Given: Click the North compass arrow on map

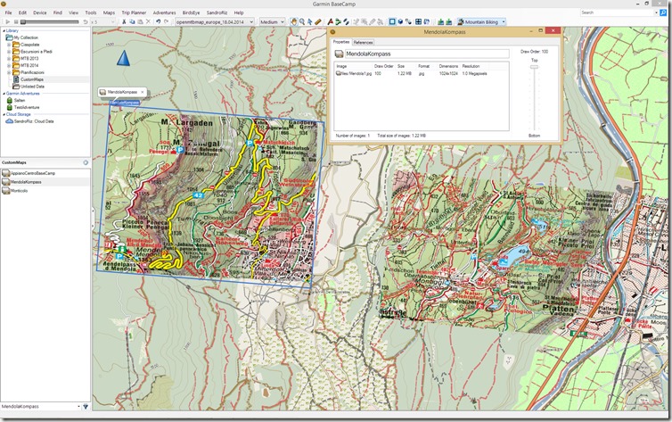Looking at the screenshot, I should click(x=123, y=58).
